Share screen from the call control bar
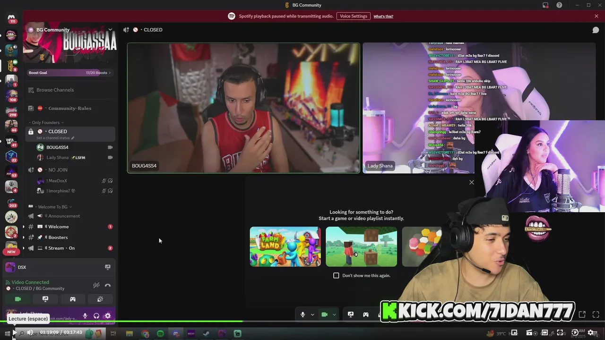The height and width of the screenshot is (340, 605). click(351, 314)
